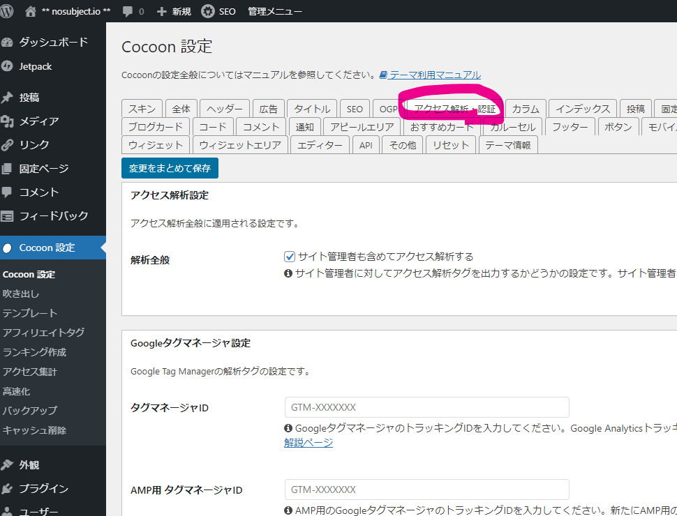The height and width of the screenshot is (516, 677).
Task: Switch to the その他 tab
Action: click(403, 145)
